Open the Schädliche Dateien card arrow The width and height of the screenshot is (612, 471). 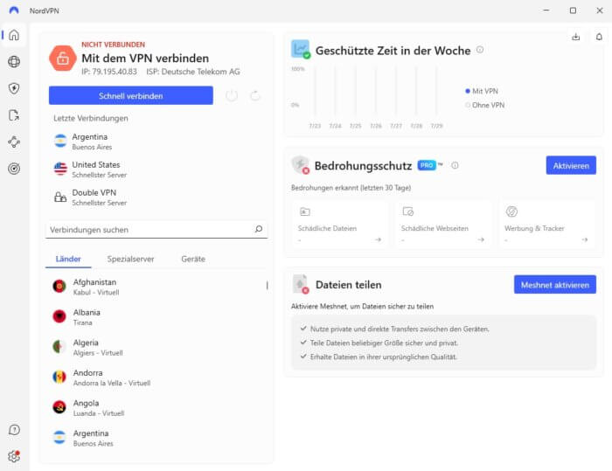coord(378,239)
